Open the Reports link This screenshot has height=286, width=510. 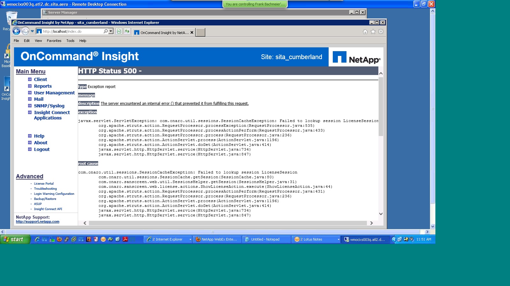43,86
